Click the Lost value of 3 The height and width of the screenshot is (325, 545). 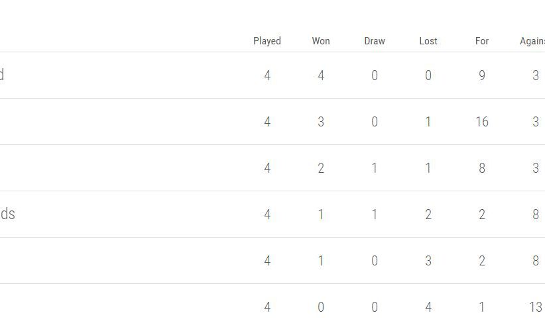pos(428,261)
